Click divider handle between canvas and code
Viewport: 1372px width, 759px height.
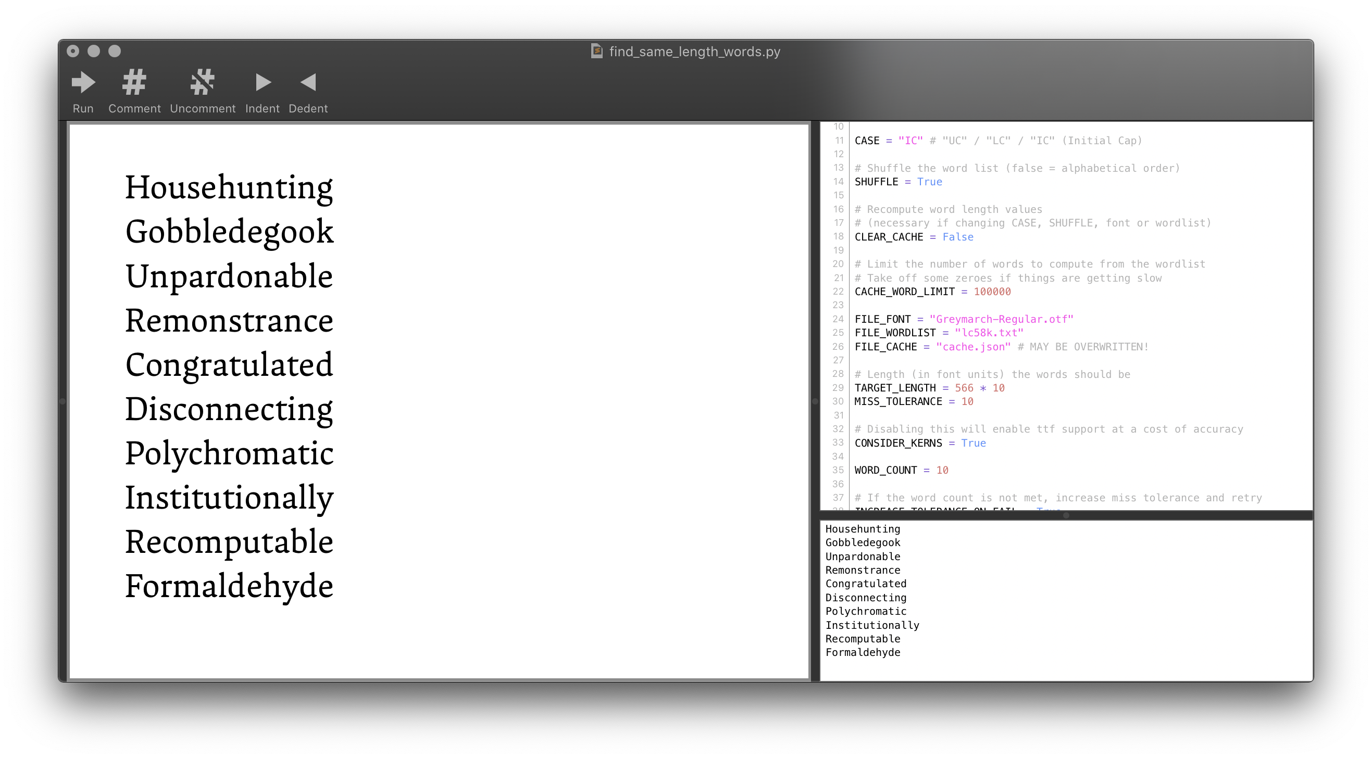click(x=815, y=401)
